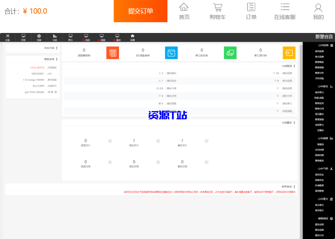Click the orange calculator tile
Viewport: 335px width, 239px height.
(x=113, y=53)
